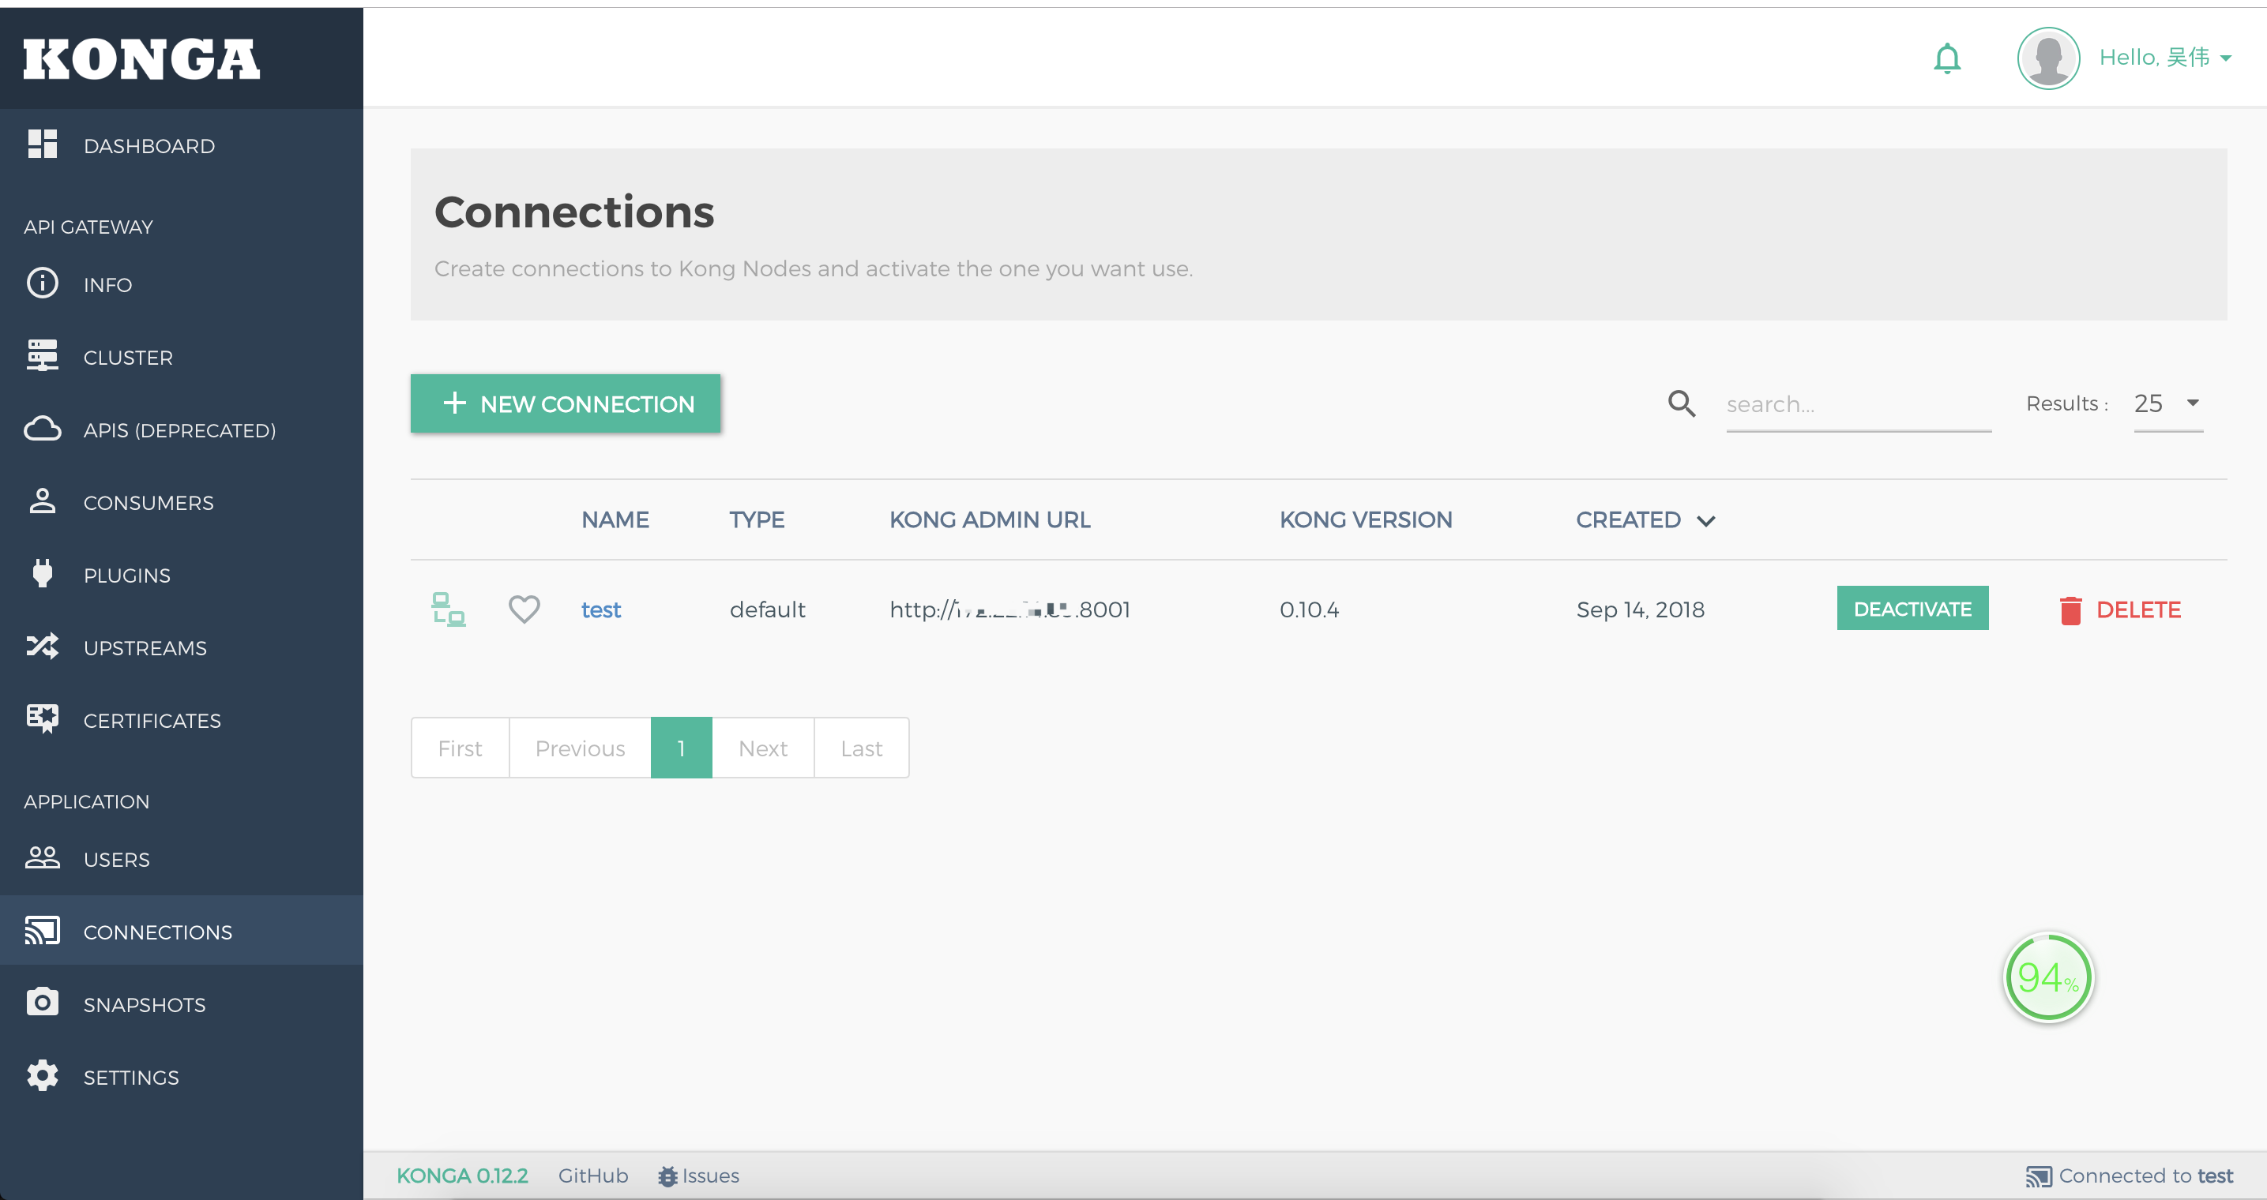Open the Hello user dropdown menu
The height and width of the screenshot is (1200, 2267).
click(2165, 58)
